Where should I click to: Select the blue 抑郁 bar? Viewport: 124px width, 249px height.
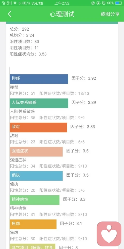pyautogui.click(x=39, y=79)
